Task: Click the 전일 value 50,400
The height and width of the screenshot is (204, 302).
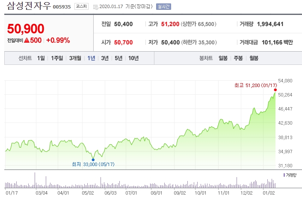Action: click(124, 24)
